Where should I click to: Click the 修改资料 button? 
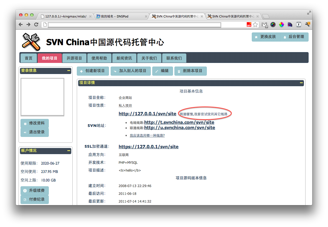click(34, 123)
